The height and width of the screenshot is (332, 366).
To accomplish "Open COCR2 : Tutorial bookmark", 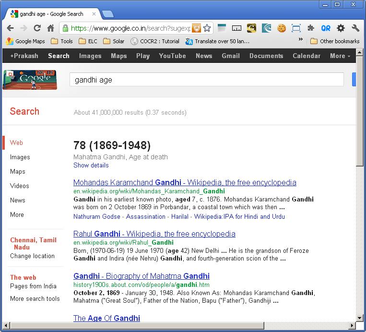I will click(155, 41).
